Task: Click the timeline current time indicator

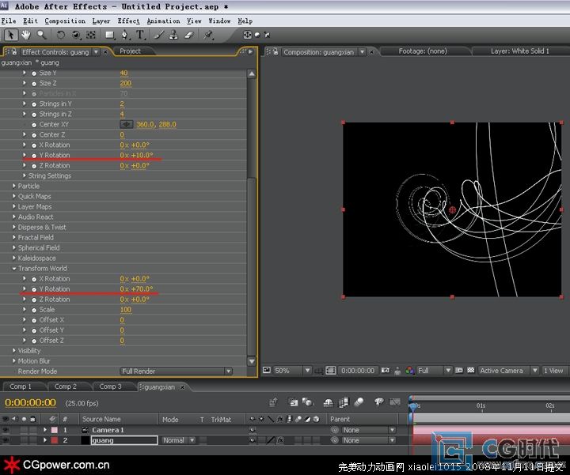Action: click(x=412, y=405)
